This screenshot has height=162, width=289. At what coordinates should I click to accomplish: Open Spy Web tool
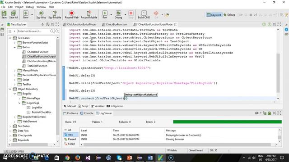41,14
